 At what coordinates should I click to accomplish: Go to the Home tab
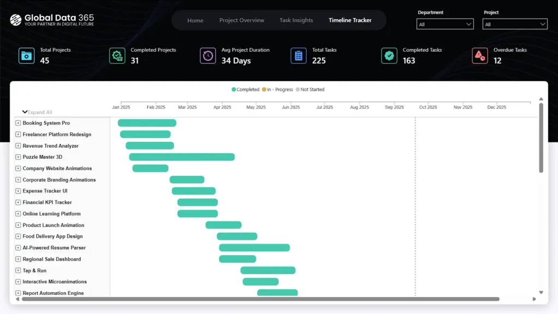click(196, 20)
